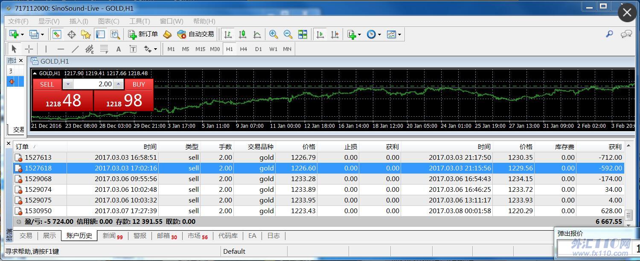This screenshot has height=261, width=640.
Task: Switch to the 邮箱 tab
Action: click(167, 235)
